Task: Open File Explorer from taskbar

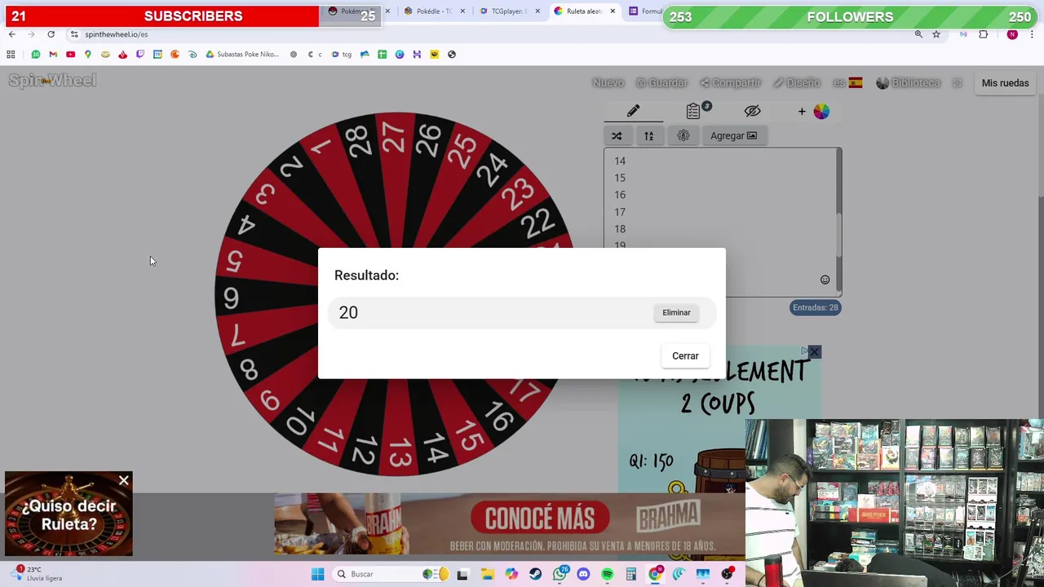Action: pyautogui.click(x=487, y=574)
